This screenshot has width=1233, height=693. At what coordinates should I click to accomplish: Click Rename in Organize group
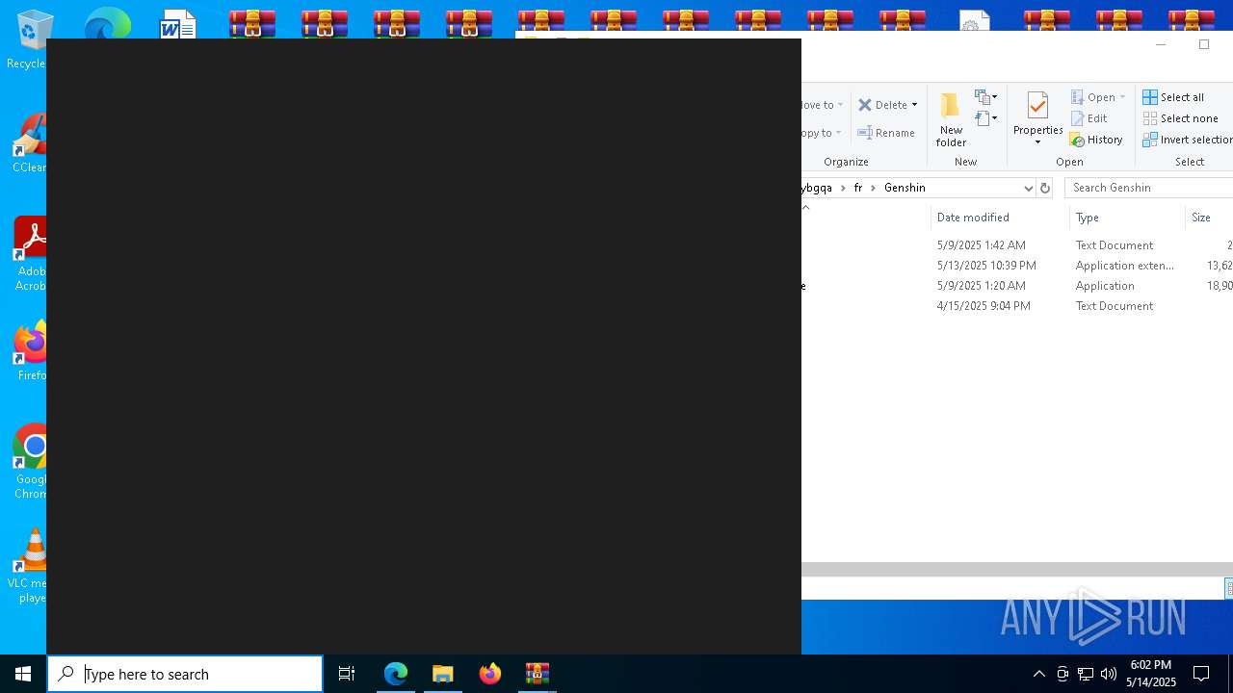coord(886,133)
